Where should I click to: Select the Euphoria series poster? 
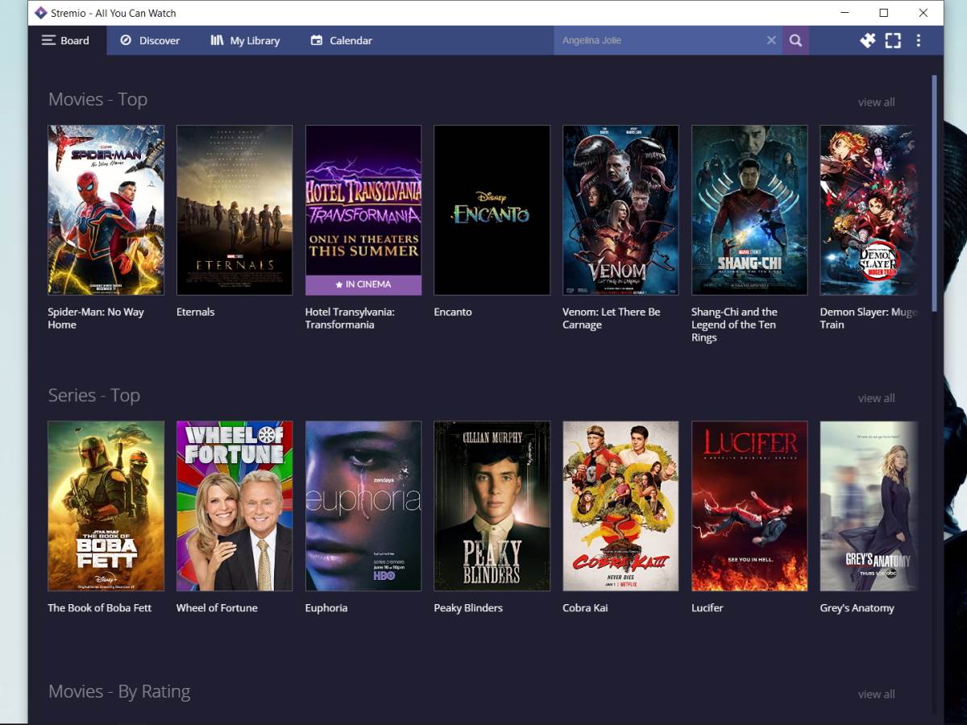(363, 506)
